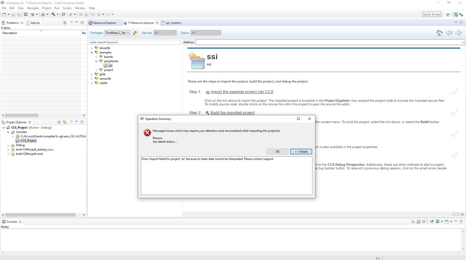
Task: Click the Project Explorer horizontal scrollbar thumb
Action: click(40, 215)
